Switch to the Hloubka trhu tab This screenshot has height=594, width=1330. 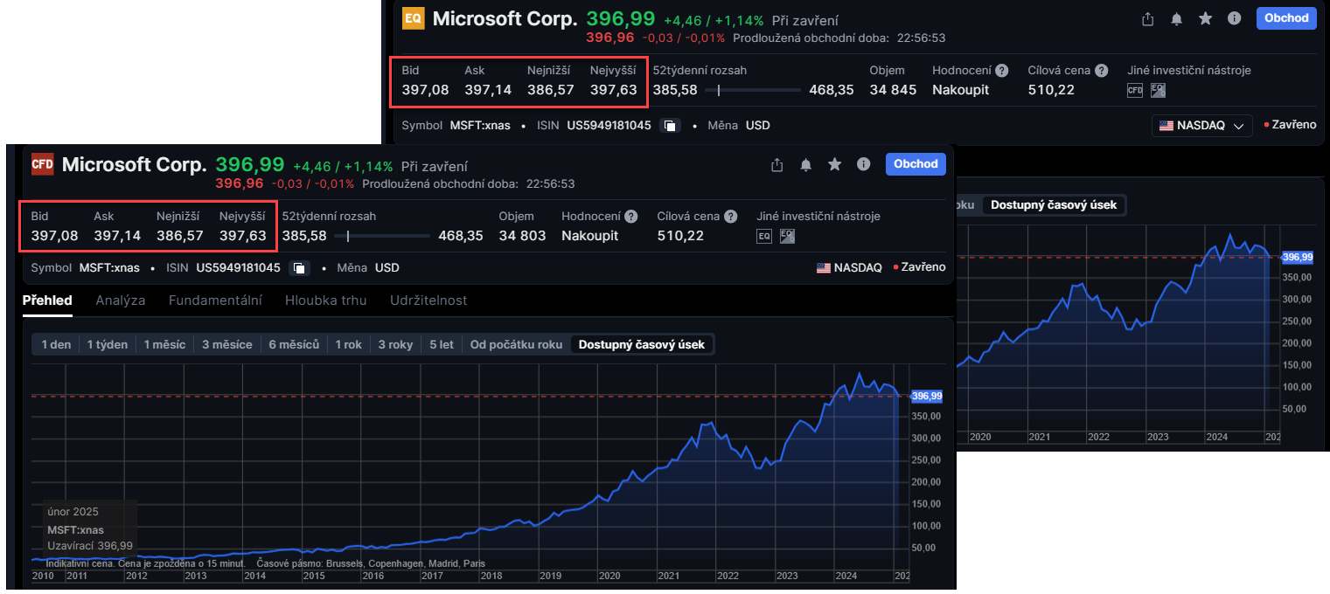[x=326, y=300]
